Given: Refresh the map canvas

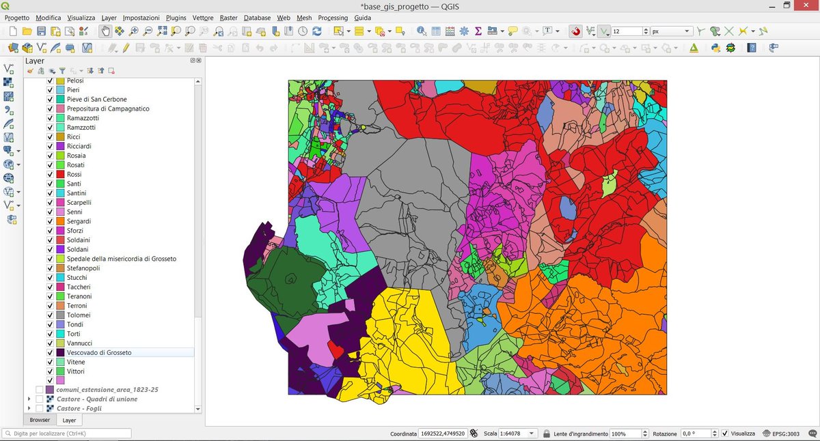Looking at the screenshot, I should (317, 31).
